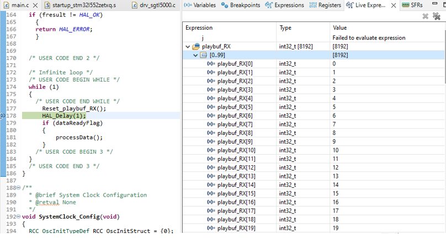Select the playbuf_RX[6] row

(313, 116)
